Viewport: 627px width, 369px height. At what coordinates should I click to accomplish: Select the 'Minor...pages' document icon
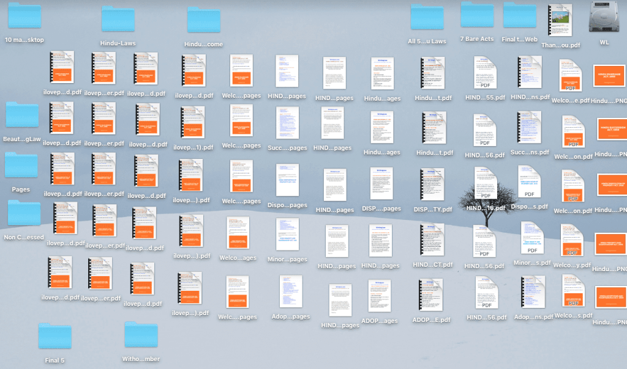pyautogui.click(x=287, y=234)
